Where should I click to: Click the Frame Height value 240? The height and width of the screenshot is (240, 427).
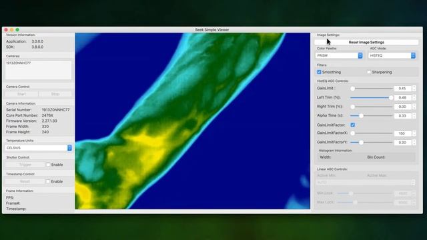45,132
